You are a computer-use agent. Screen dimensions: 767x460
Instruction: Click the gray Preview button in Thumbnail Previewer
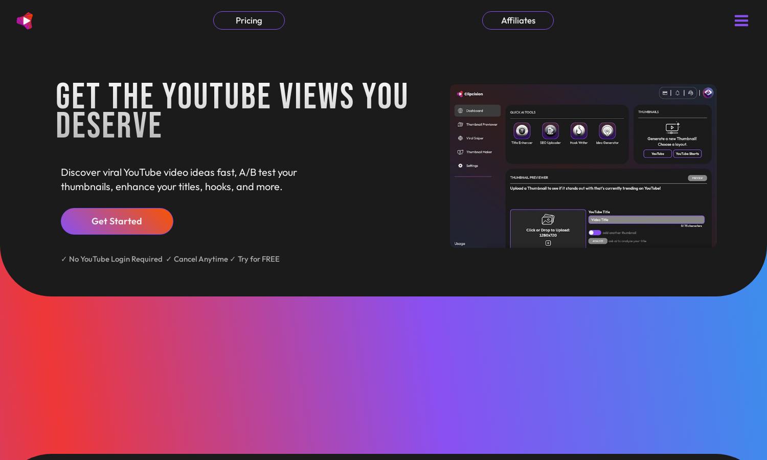(x=697, y=178)
